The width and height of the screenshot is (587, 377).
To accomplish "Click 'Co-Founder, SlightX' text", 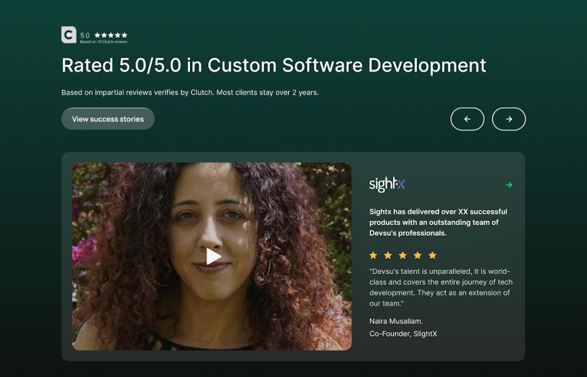I will 403,334.
